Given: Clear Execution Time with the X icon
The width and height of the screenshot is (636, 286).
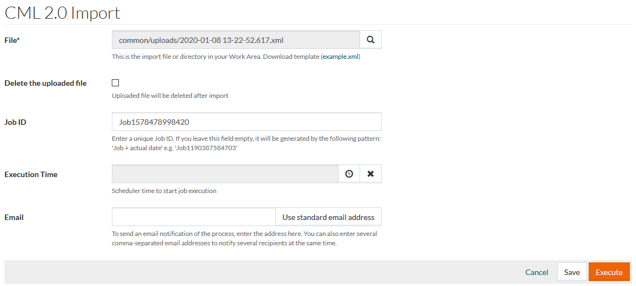Looking at the screenshot, I should [371, 174].
